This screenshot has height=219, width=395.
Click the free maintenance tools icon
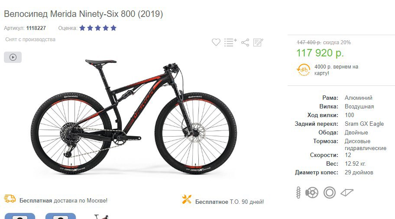(x=187, y=199)
